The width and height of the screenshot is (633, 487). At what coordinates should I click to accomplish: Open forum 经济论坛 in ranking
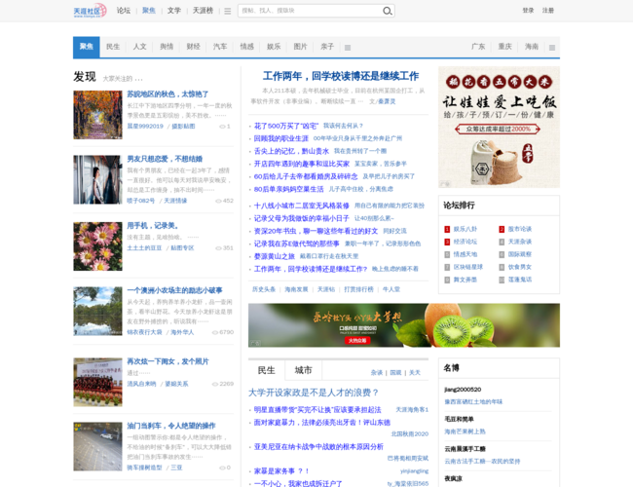pos(465,242)
